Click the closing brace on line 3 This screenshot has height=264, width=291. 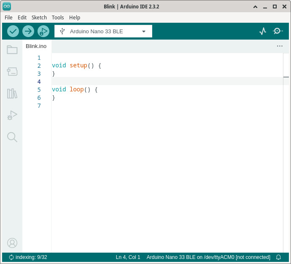[x=54, y=74]
